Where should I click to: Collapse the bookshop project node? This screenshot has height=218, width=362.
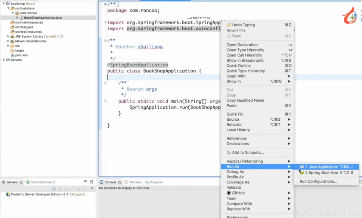[4, 4]
